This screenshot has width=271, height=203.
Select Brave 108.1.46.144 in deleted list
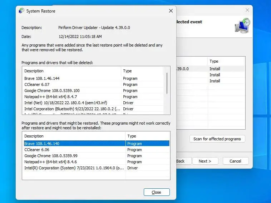pos(93,78)
